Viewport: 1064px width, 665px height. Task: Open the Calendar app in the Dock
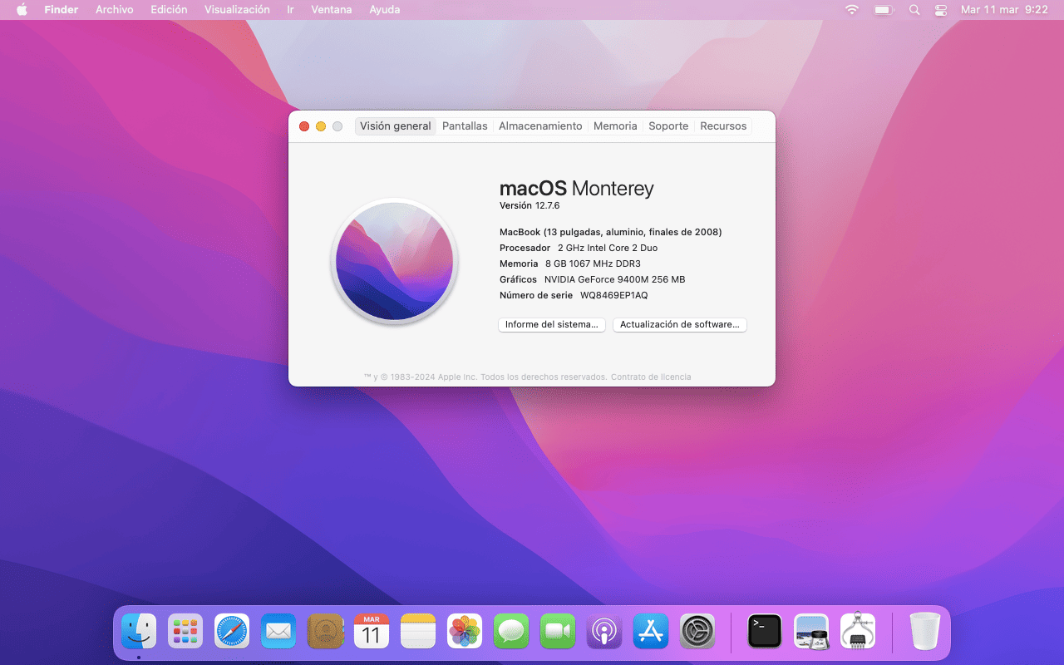(372, 632)
